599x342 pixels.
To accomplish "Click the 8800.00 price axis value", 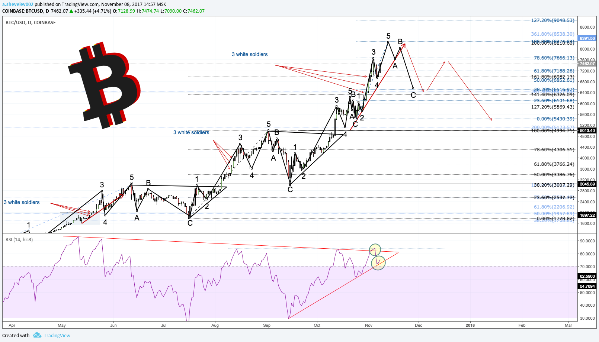I will (x=587, y=27).
